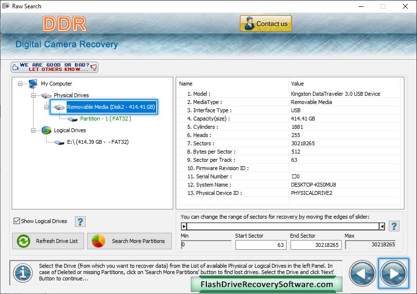Click the 'We are good or bad' feedback banner
The image size is (417, 294).
[54, 67]
